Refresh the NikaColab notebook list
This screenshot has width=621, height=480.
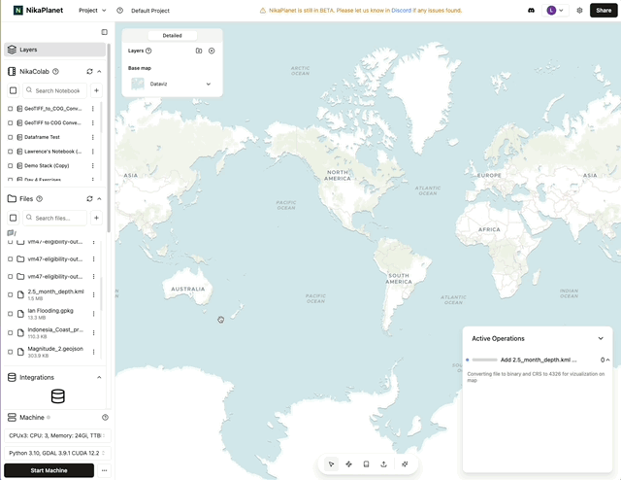(89, 71)
